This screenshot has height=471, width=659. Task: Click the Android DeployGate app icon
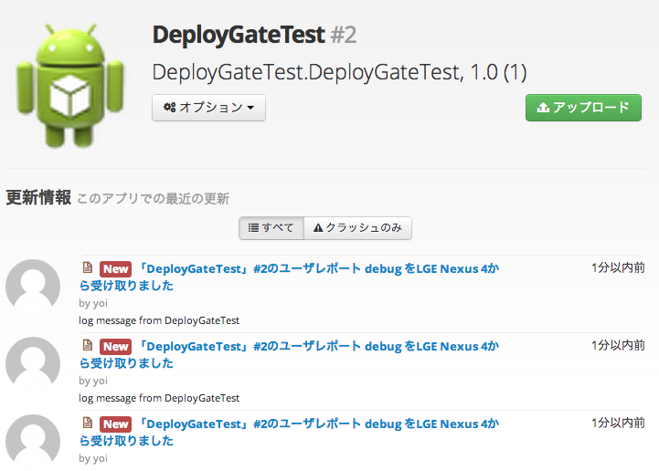tap(69, 86)
